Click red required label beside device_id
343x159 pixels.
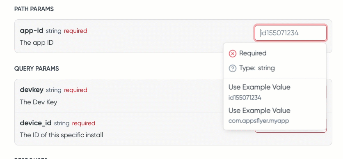(84, 123)
